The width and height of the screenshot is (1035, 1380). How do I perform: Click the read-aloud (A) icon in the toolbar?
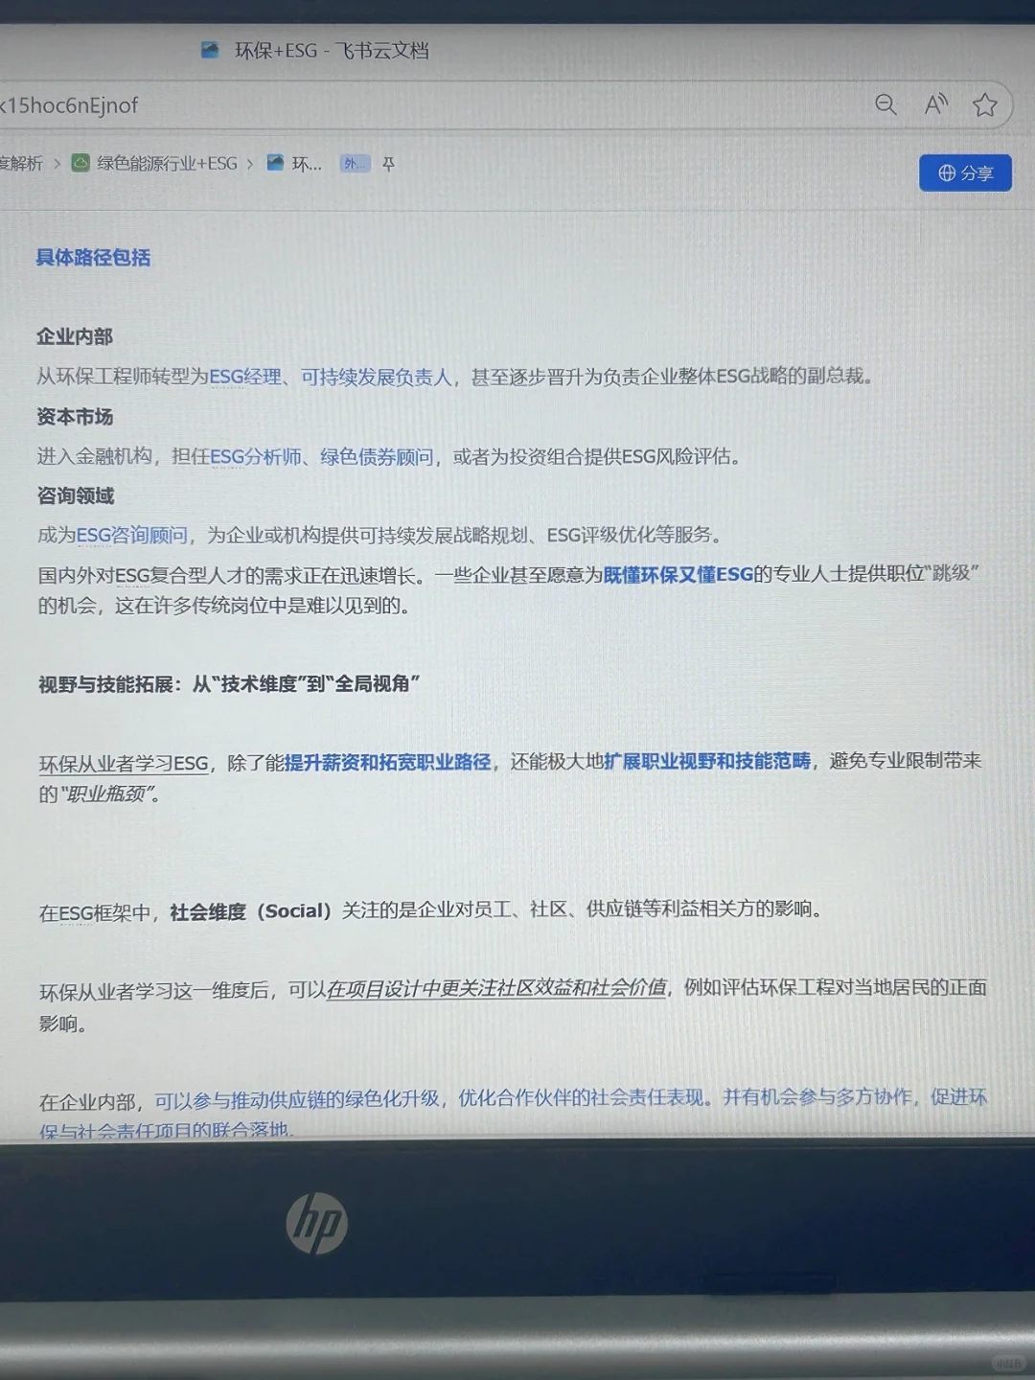[935, 105]
